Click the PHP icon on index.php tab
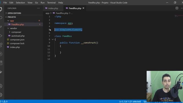 [46, 8]
